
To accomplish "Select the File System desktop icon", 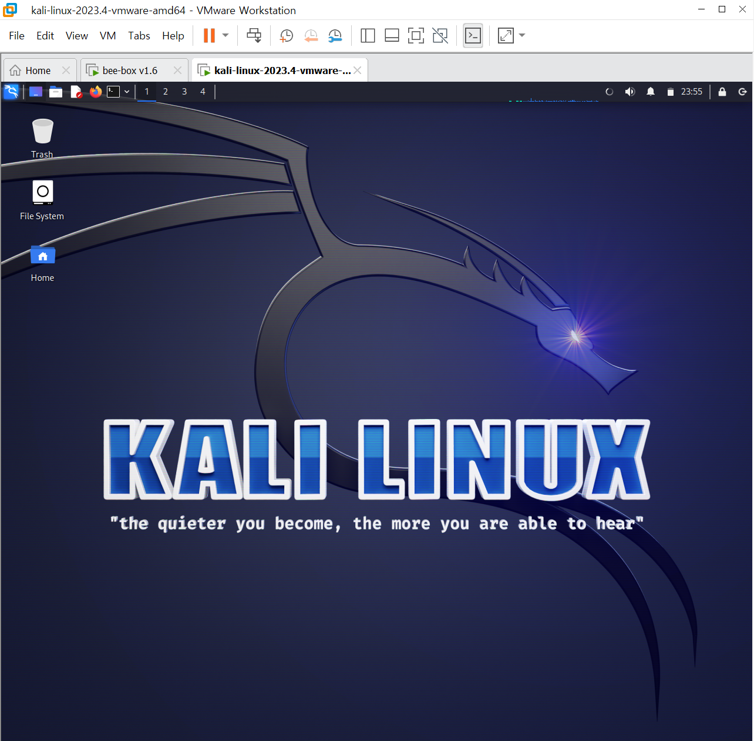I will pos(42,200).
